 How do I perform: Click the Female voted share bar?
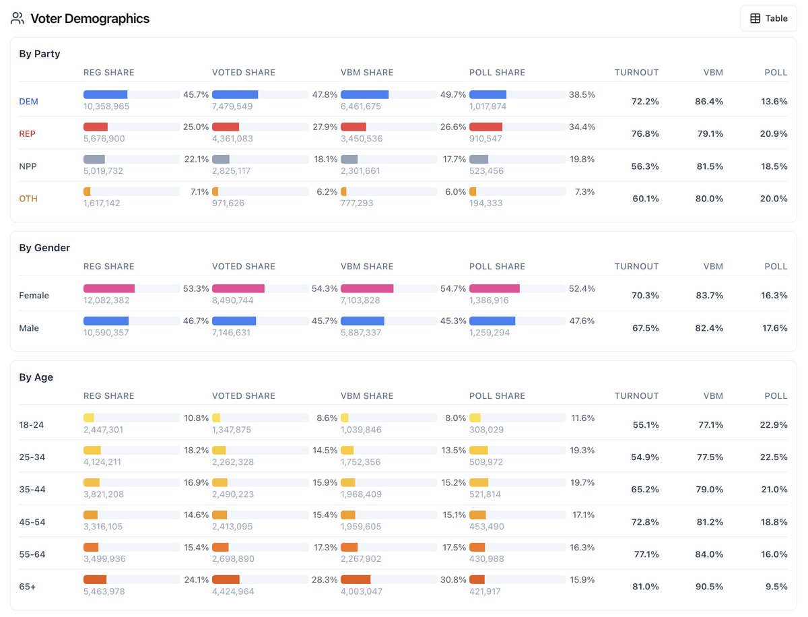(260, 289)
